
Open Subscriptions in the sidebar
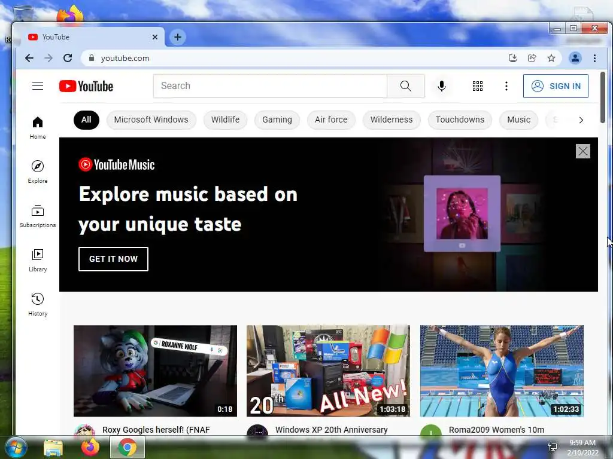coord(38,216)
